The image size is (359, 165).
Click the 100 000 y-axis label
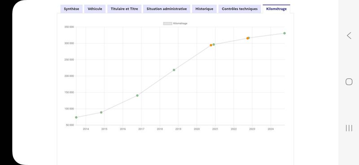pyautogui.click(x=70, y=109)
